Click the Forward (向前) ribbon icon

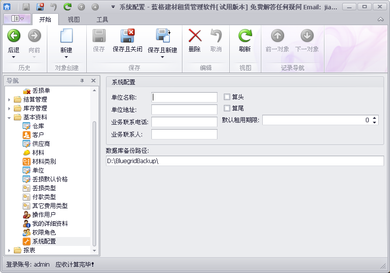pyautogui.click(x=35, y=36)
